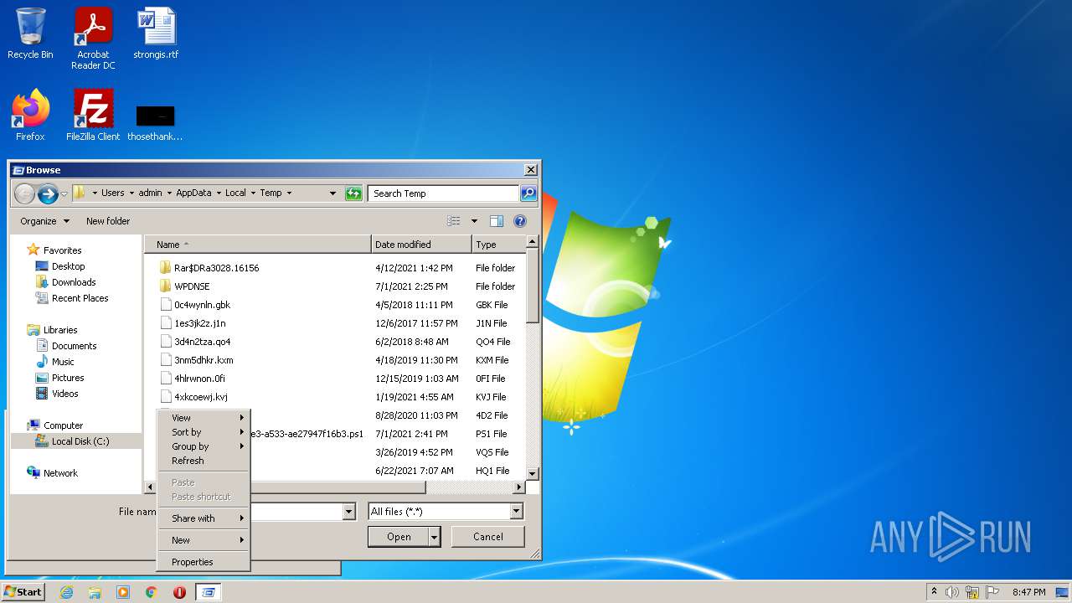The image size is (1072, 603).
Task: Open the File name combo box dropdown arrow
Action: [349, 512]
